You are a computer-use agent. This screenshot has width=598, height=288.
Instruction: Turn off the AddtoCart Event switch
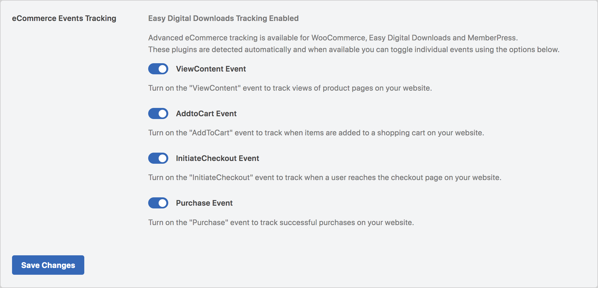coord(158,113)
